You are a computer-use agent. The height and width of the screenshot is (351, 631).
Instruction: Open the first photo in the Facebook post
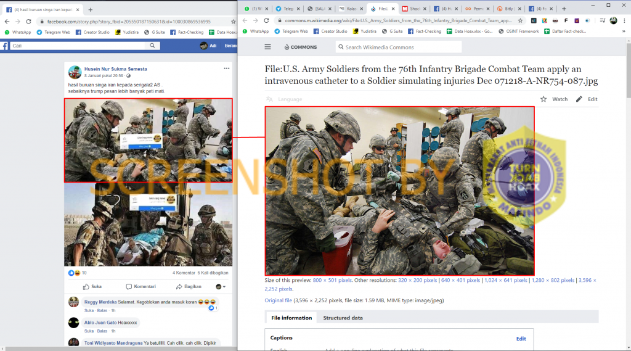click(x=148, y=140)
